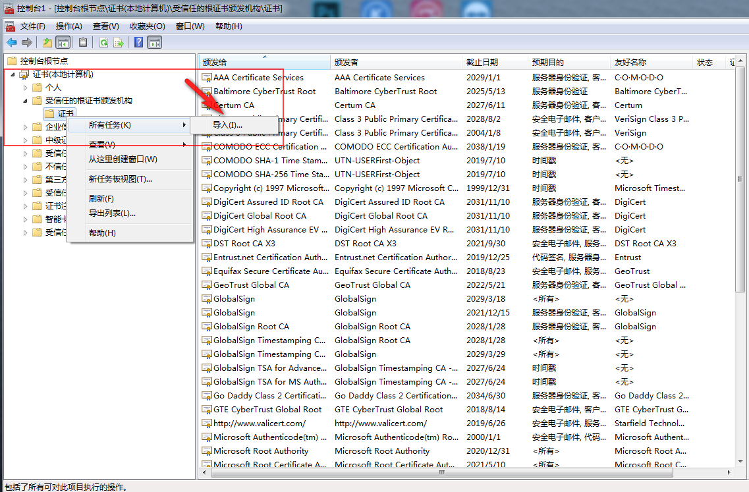Viewport: 749px width, 492px height.
Task: Collapse the 证书(本地计算机) tree node
Action: click(x=13, y=74)
